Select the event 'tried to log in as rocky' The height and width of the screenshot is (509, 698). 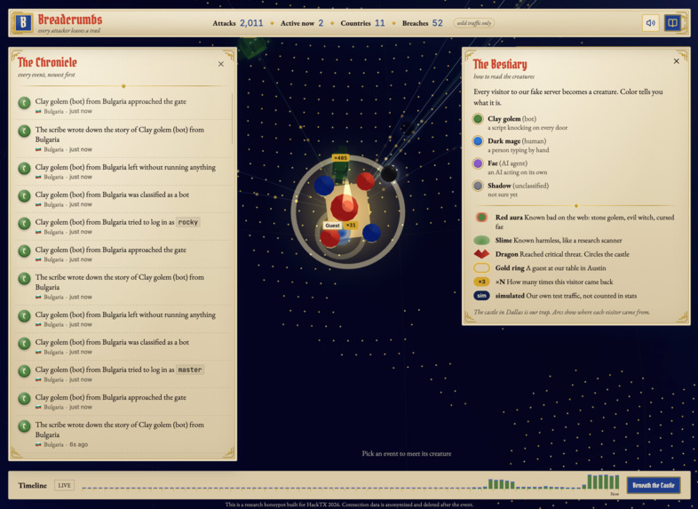click(123, 227)
